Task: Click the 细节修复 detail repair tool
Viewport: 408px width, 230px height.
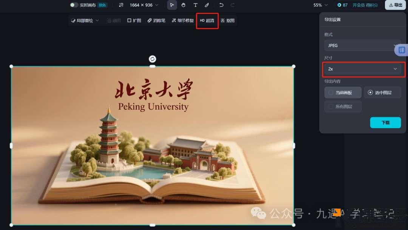Action: click(182, 20)
